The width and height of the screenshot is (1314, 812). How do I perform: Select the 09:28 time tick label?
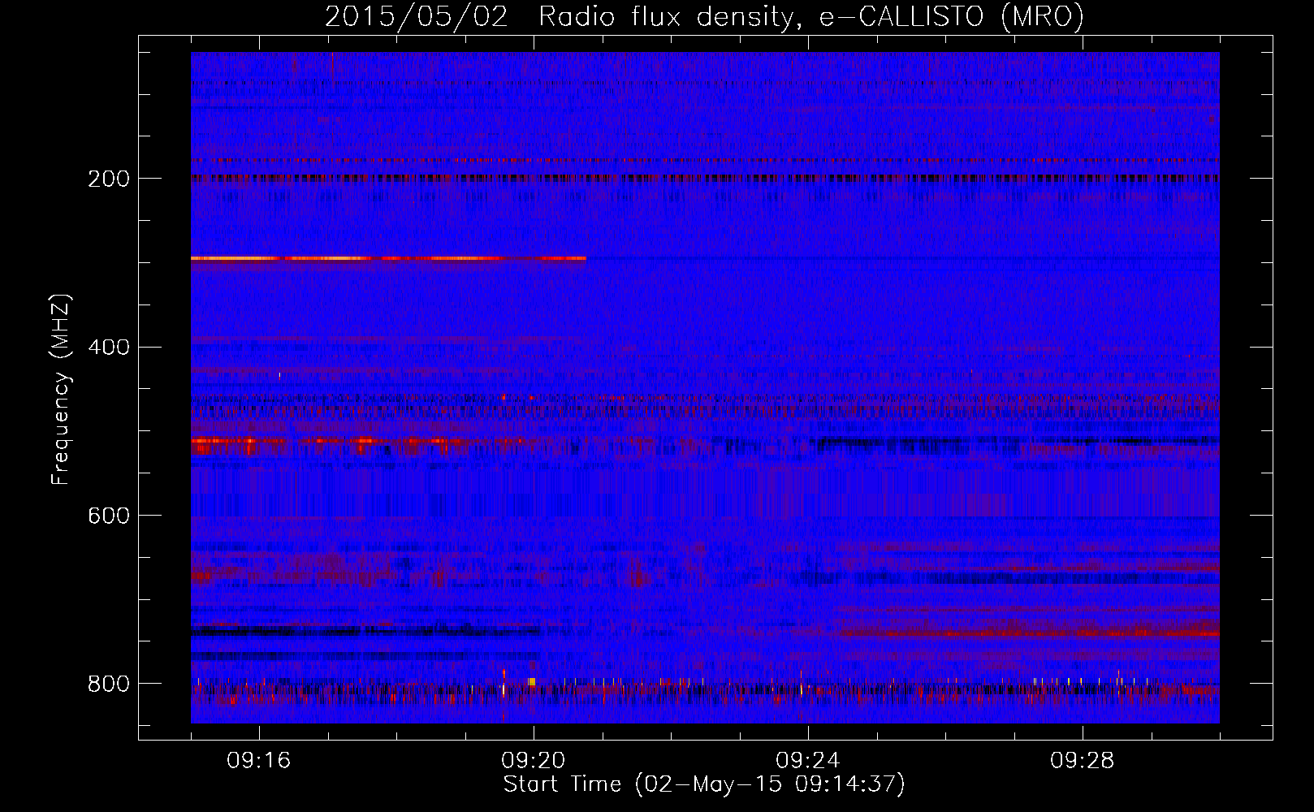tap(1083, 761)
